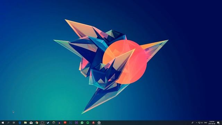Image resolution: width=222 pixels, height=125 pixels.
Task: Open the Adobe Media Encoder taskbar icon
Action: click(x=76, y=123)
